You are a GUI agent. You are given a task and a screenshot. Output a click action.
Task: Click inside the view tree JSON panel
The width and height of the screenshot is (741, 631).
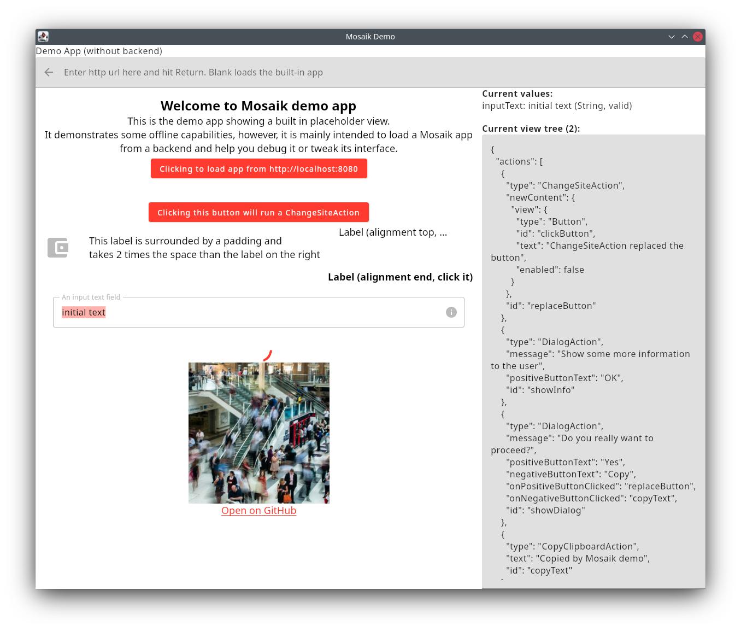[593, 361]
